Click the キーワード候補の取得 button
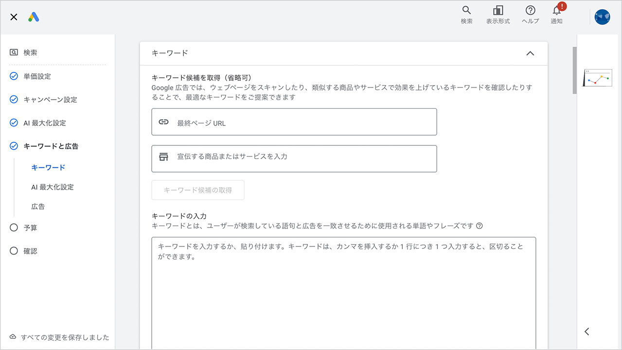The width and height of the screenshot is (622, 350). pos(197,190)
